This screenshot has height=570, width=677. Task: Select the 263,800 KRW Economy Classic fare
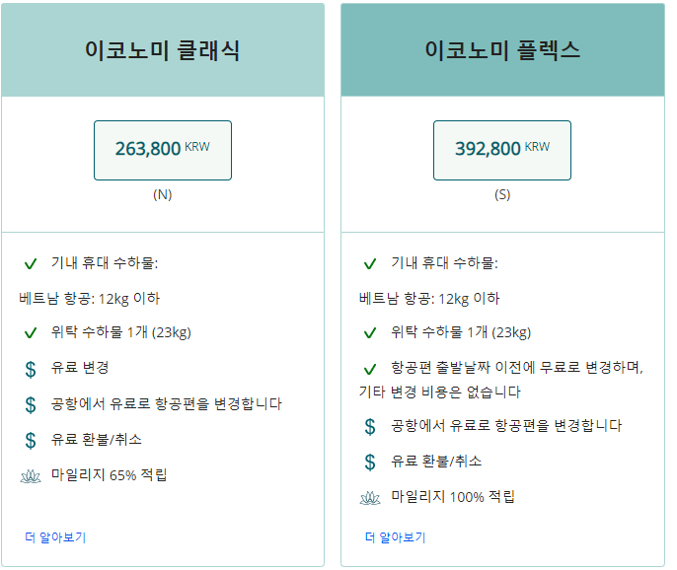pos(163,150)
